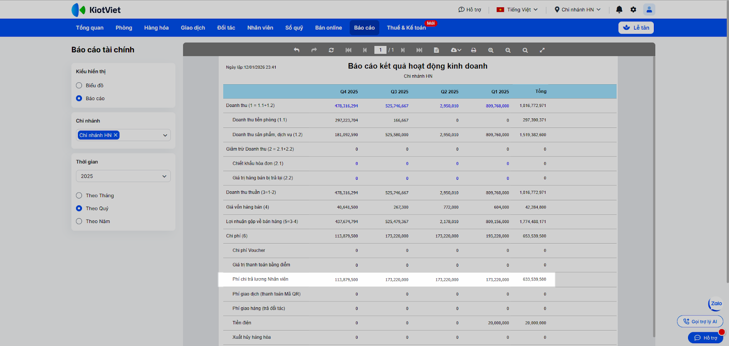Open the Chi nhánh branch selector dropdown
729x346 pixels.
[x=165, y=135]
